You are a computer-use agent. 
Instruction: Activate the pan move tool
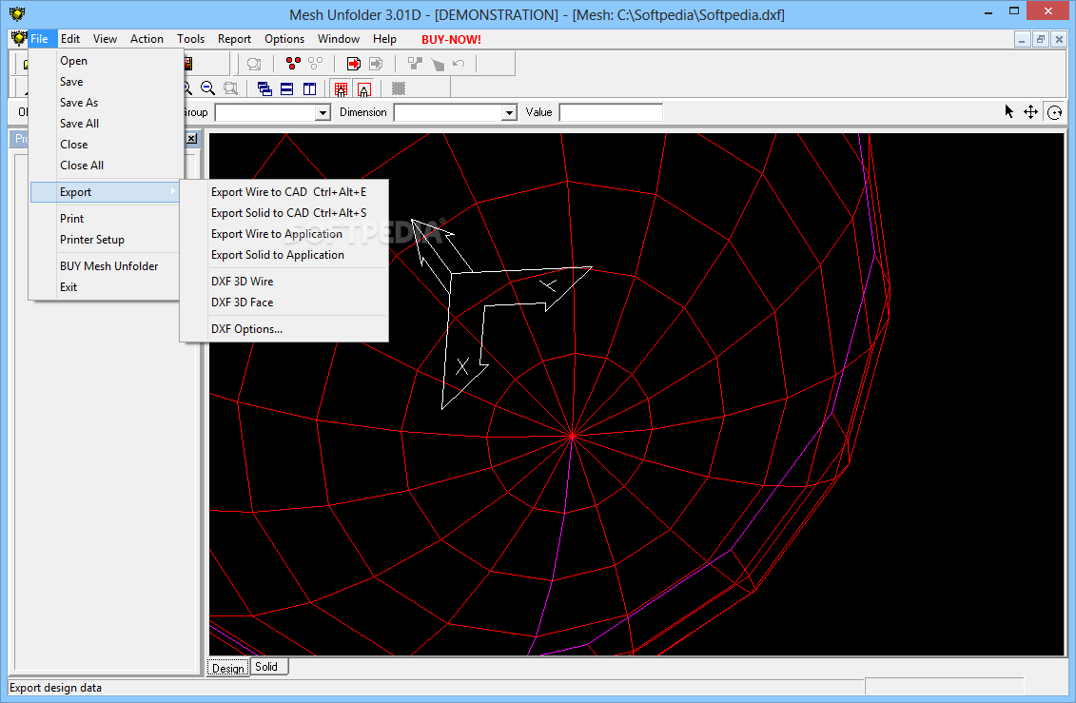pyautogui.click(x=1030, y=112)
